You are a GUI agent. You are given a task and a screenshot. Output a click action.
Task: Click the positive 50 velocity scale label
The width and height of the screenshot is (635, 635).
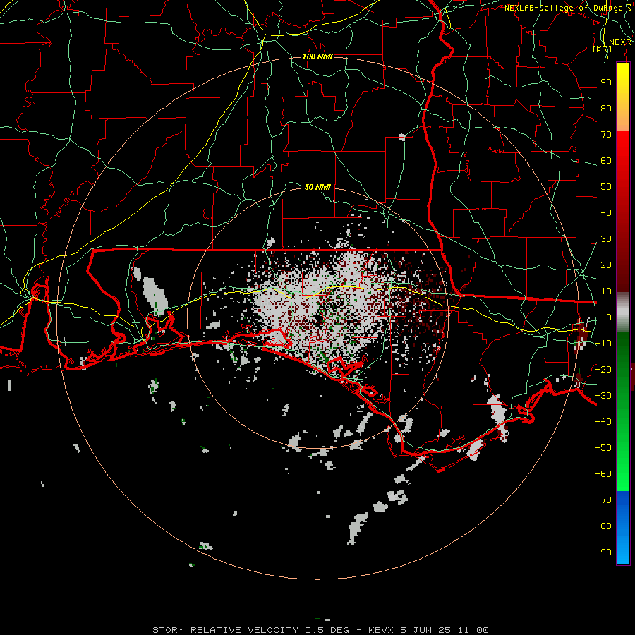606,187
